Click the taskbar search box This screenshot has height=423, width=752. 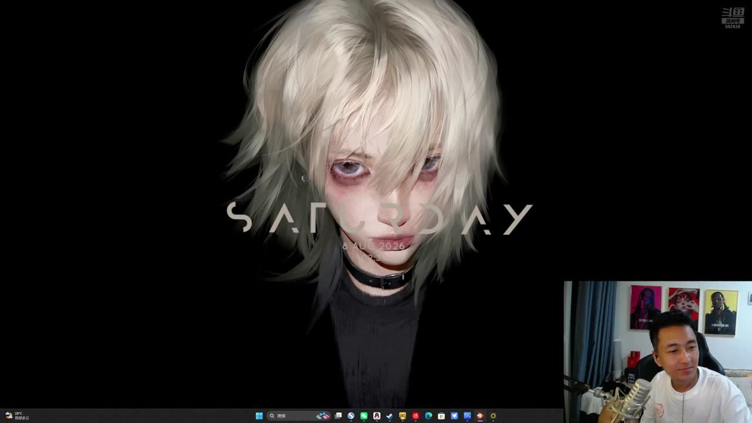(x=300, y=416)
